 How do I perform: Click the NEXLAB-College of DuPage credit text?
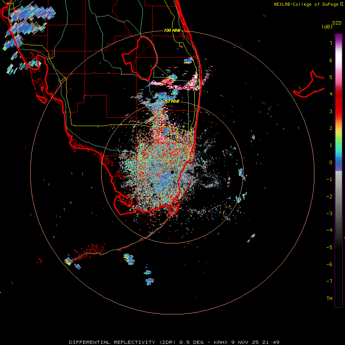(x=306, y=4)
